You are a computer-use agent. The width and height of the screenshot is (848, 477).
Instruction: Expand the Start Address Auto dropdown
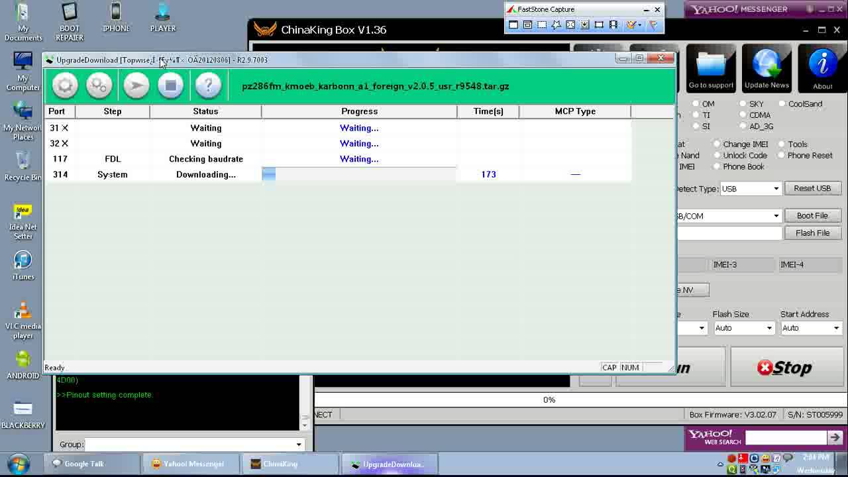point(835,328)
